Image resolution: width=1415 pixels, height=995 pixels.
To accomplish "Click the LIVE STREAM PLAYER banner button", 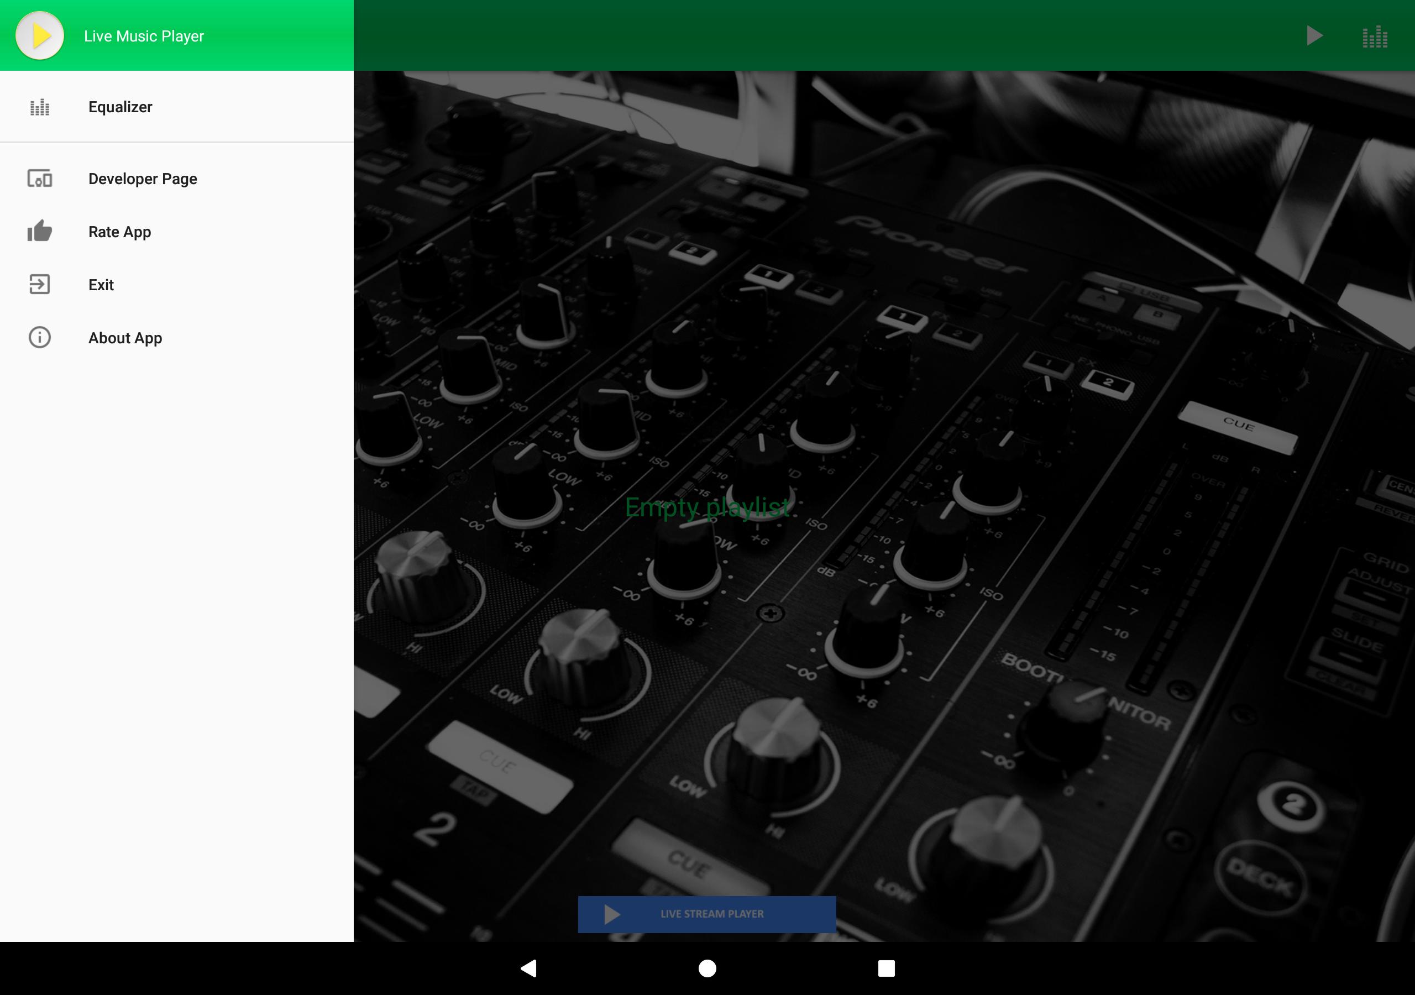I will [x=707, y=914].
